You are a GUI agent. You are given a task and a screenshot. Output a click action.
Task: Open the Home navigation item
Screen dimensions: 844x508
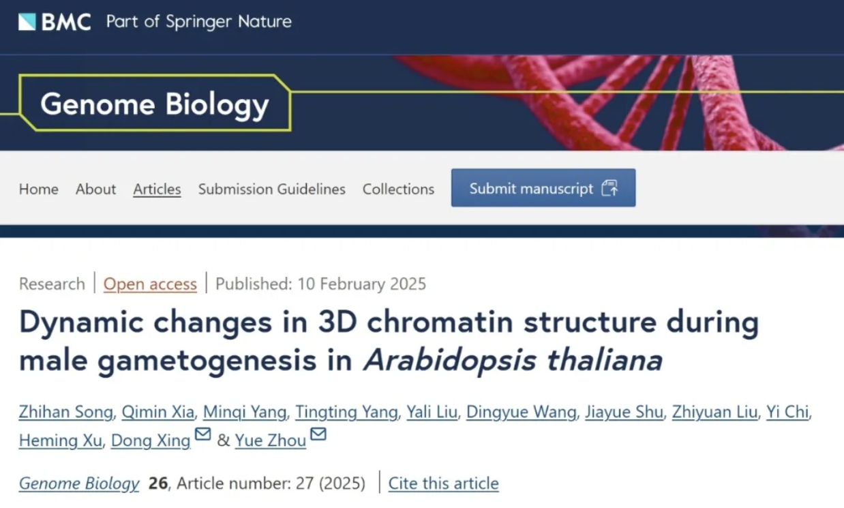(39, 189)
